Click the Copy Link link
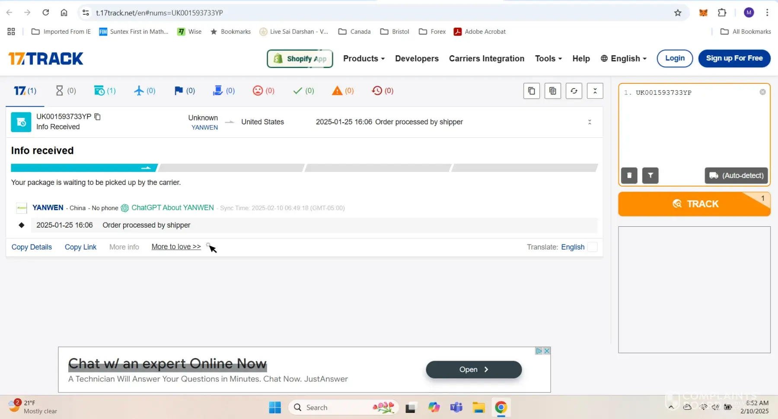This screenshot has width=778, height=419. [80, 247]
